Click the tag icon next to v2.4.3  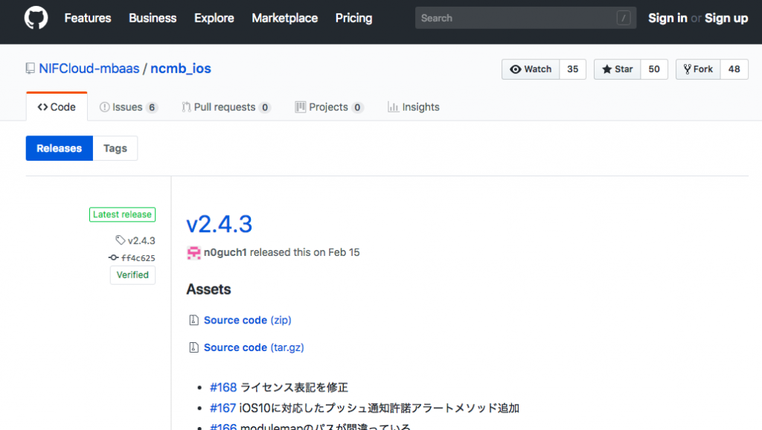(121, 240)
